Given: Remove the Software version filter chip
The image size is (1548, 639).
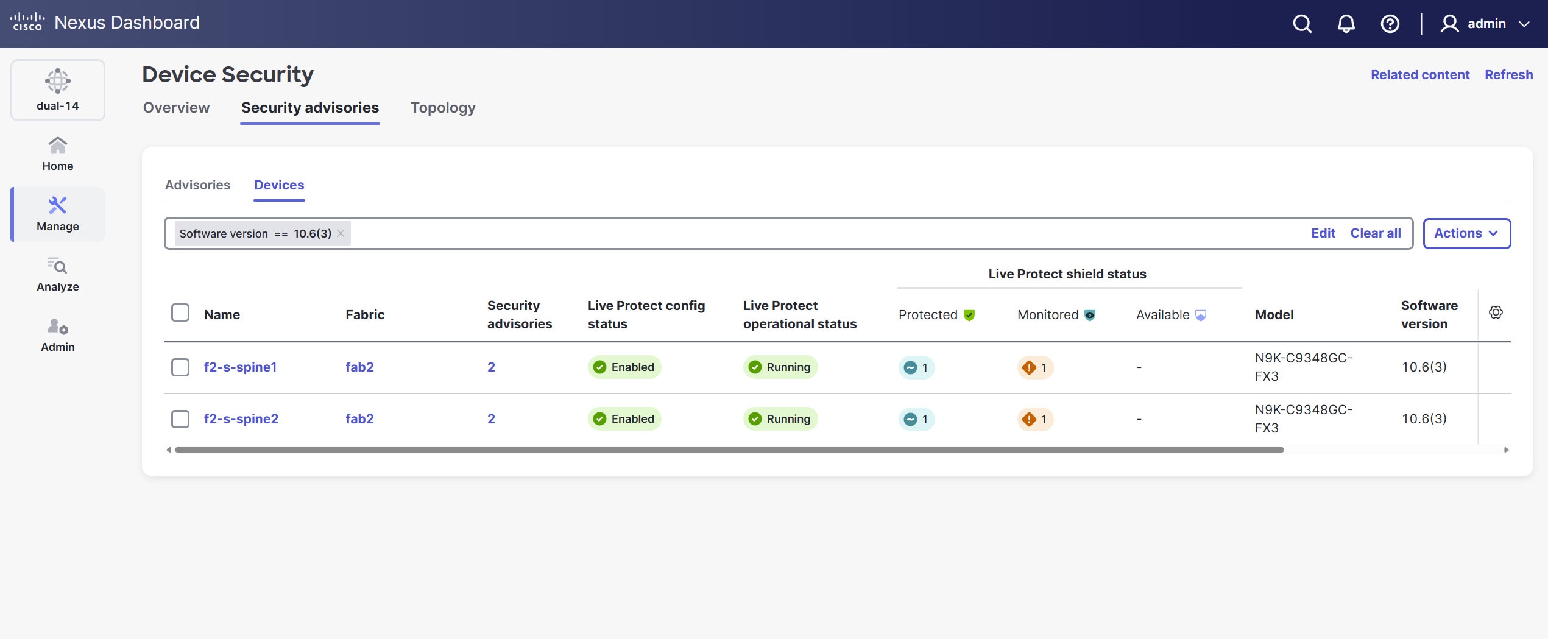Looking at the screenshot, I should pyautogui.click(x=341, y=233).
